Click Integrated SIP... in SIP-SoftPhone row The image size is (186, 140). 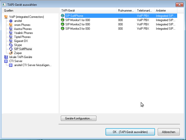tap(166, 16)
